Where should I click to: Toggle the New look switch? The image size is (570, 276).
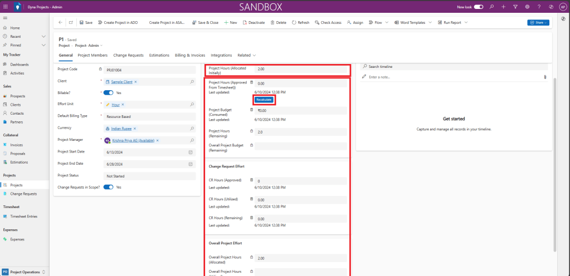478,7
